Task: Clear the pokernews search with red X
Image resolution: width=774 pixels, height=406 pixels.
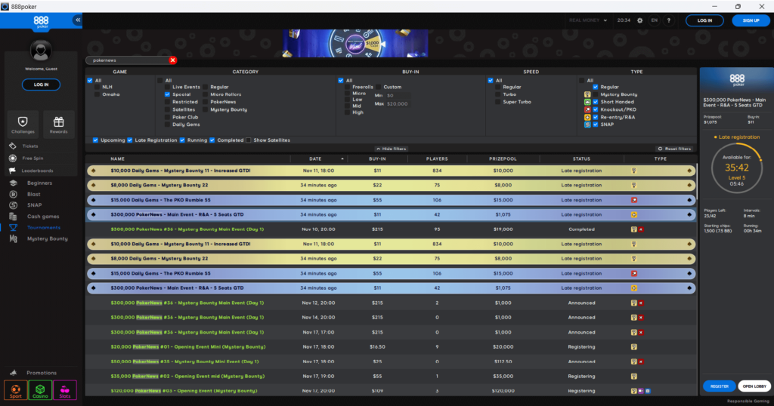Action: point(173,60)
